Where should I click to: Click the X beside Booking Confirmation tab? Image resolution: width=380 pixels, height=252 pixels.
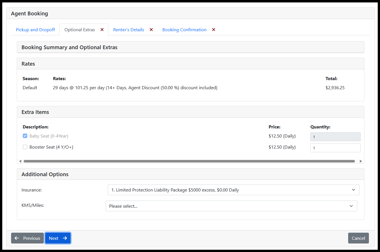[x=214, y=30]
